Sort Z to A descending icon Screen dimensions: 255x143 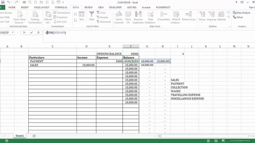click(75, 20)
